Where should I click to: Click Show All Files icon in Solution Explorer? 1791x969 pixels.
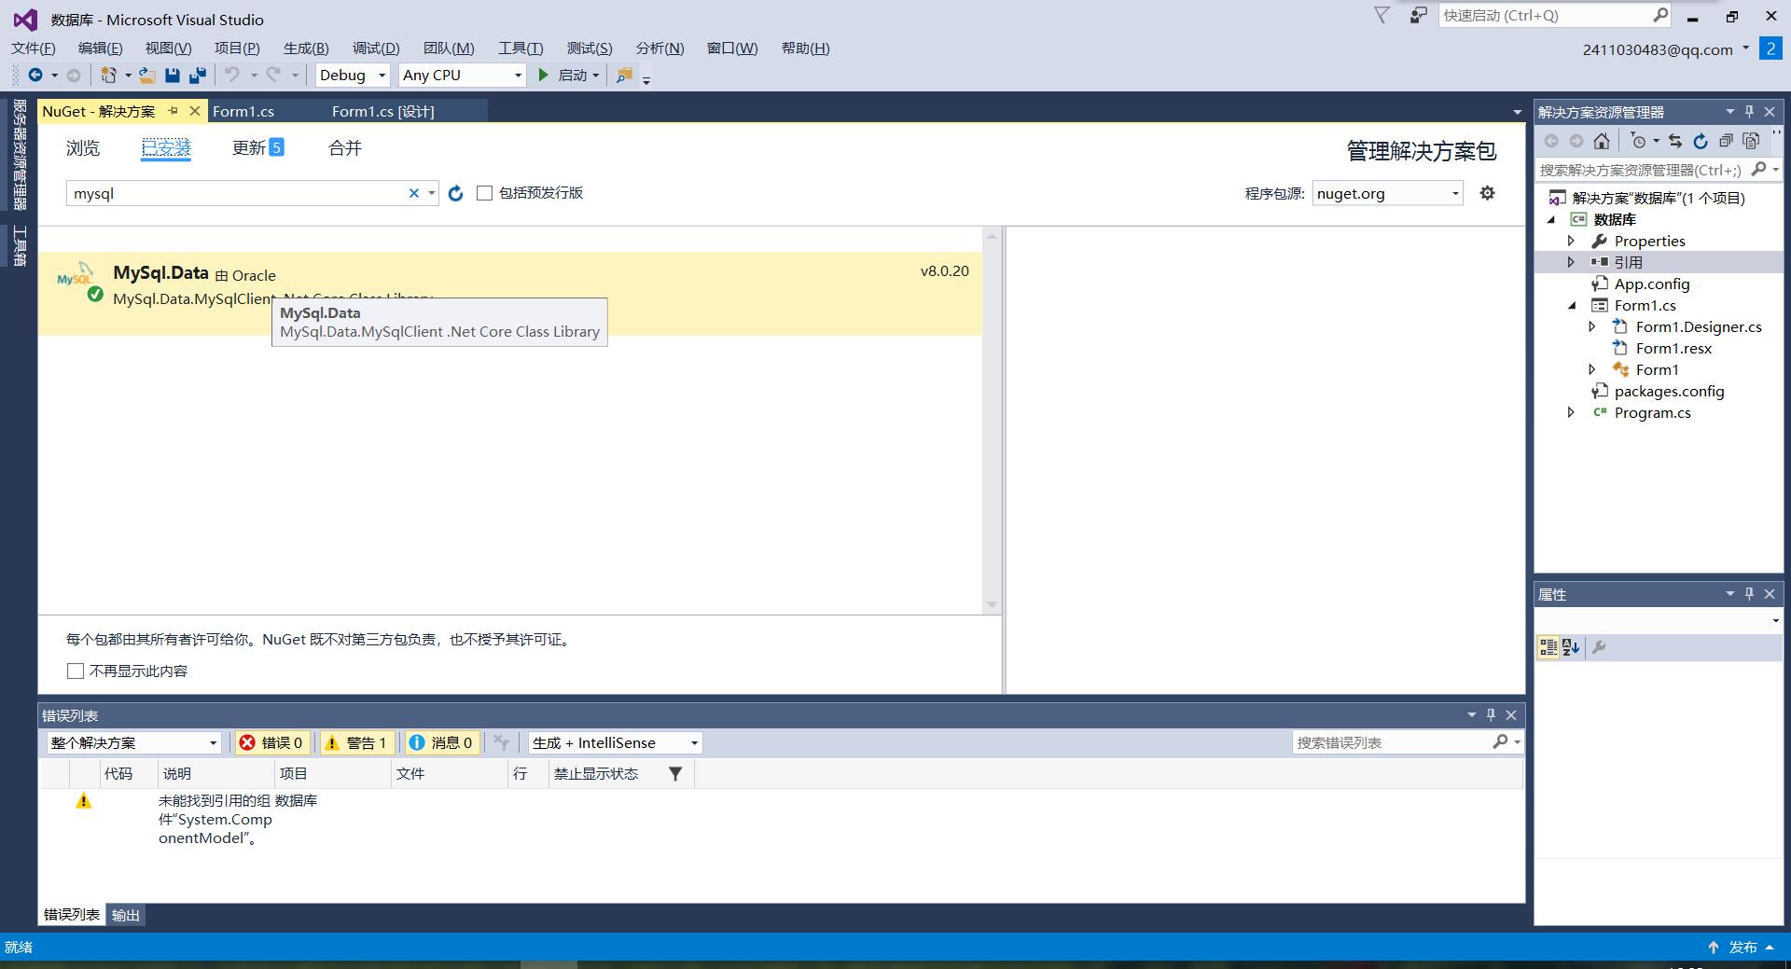point(1751,141)
